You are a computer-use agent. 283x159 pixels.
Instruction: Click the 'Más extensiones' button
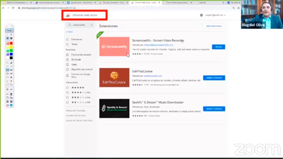tap(214, 26)
